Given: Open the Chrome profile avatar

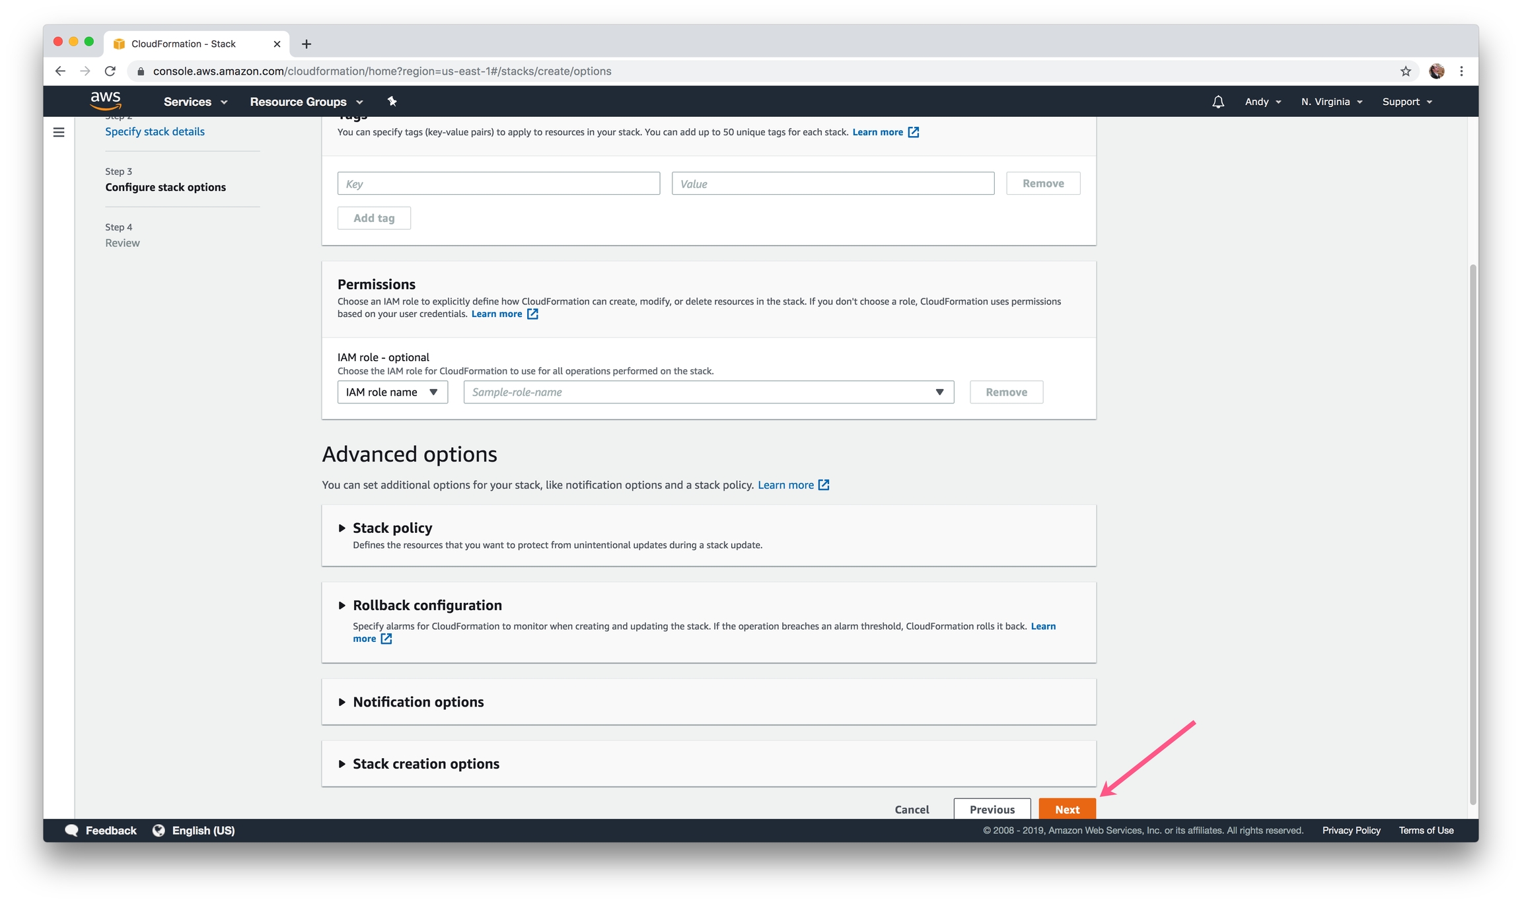Looking at the screenshot, I should tap(1437, 71).
